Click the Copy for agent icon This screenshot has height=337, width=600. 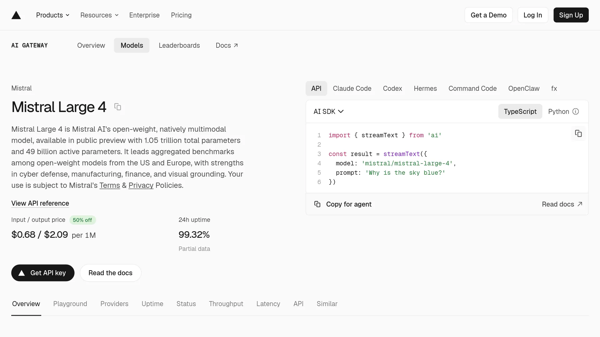[x=317, y=204]
